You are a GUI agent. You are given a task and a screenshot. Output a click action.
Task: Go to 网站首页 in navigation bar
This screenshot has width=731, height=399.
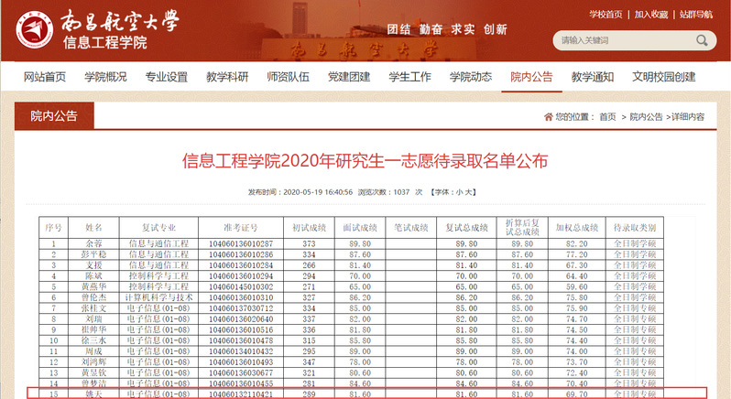[x=45, y=77]
